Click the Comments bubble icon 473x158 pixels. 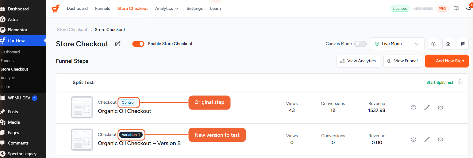click(3, 143)
